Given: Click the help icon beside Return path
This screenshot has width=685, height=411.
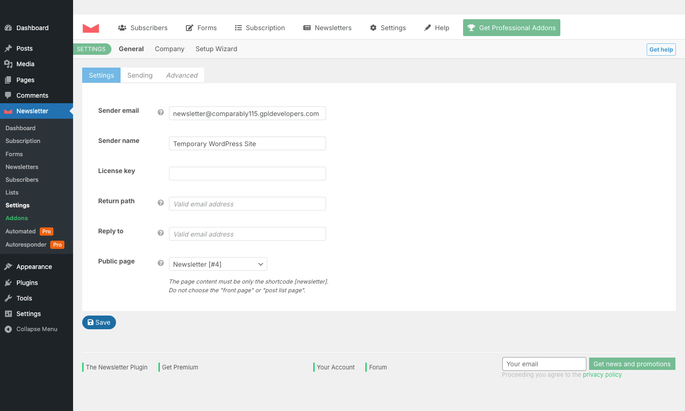Looking at the screenshot, I should (x=161, y=202).
